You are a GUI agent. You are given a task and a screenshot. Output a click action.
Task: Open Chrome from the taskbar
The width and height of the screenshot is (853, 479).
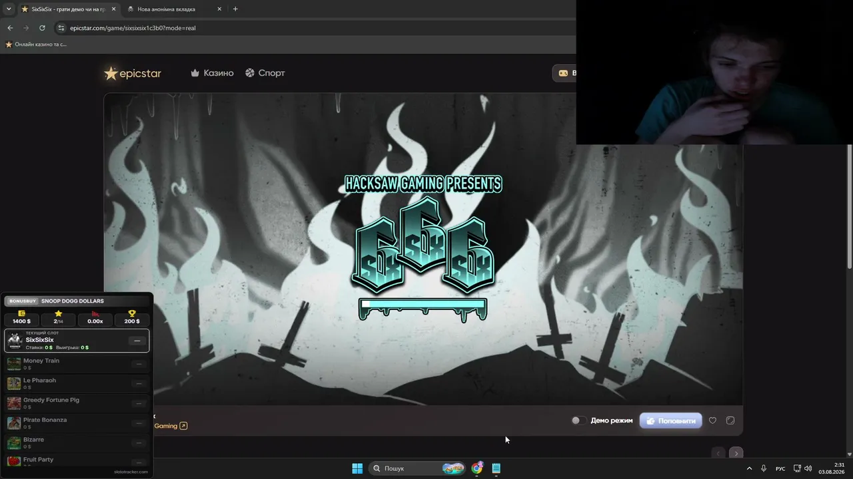(x=476, y=468)
